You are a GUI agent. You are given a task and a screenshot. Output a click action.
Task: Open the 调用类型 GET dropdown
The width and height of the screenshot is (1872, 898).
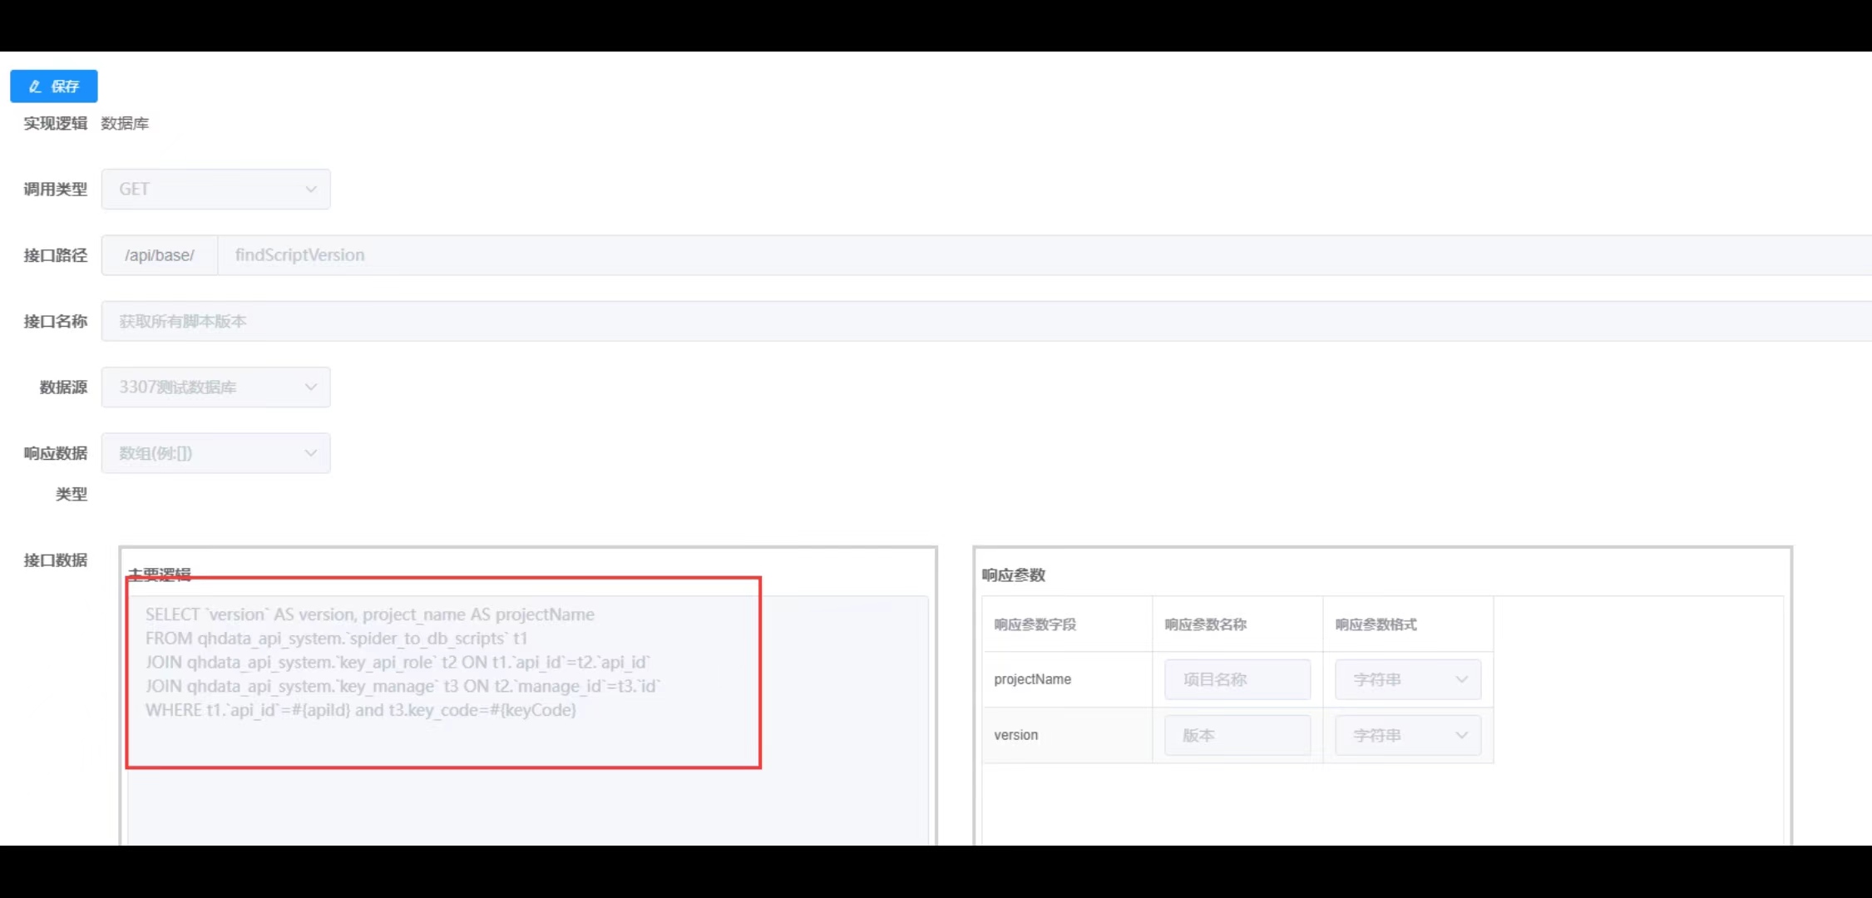pos(216,190)
